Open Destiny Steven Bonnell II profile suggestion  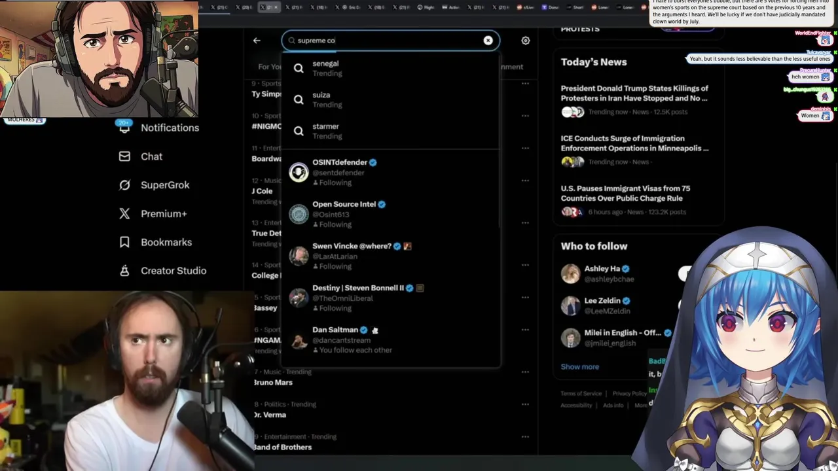pyautogui.click(x=390, y=298)
